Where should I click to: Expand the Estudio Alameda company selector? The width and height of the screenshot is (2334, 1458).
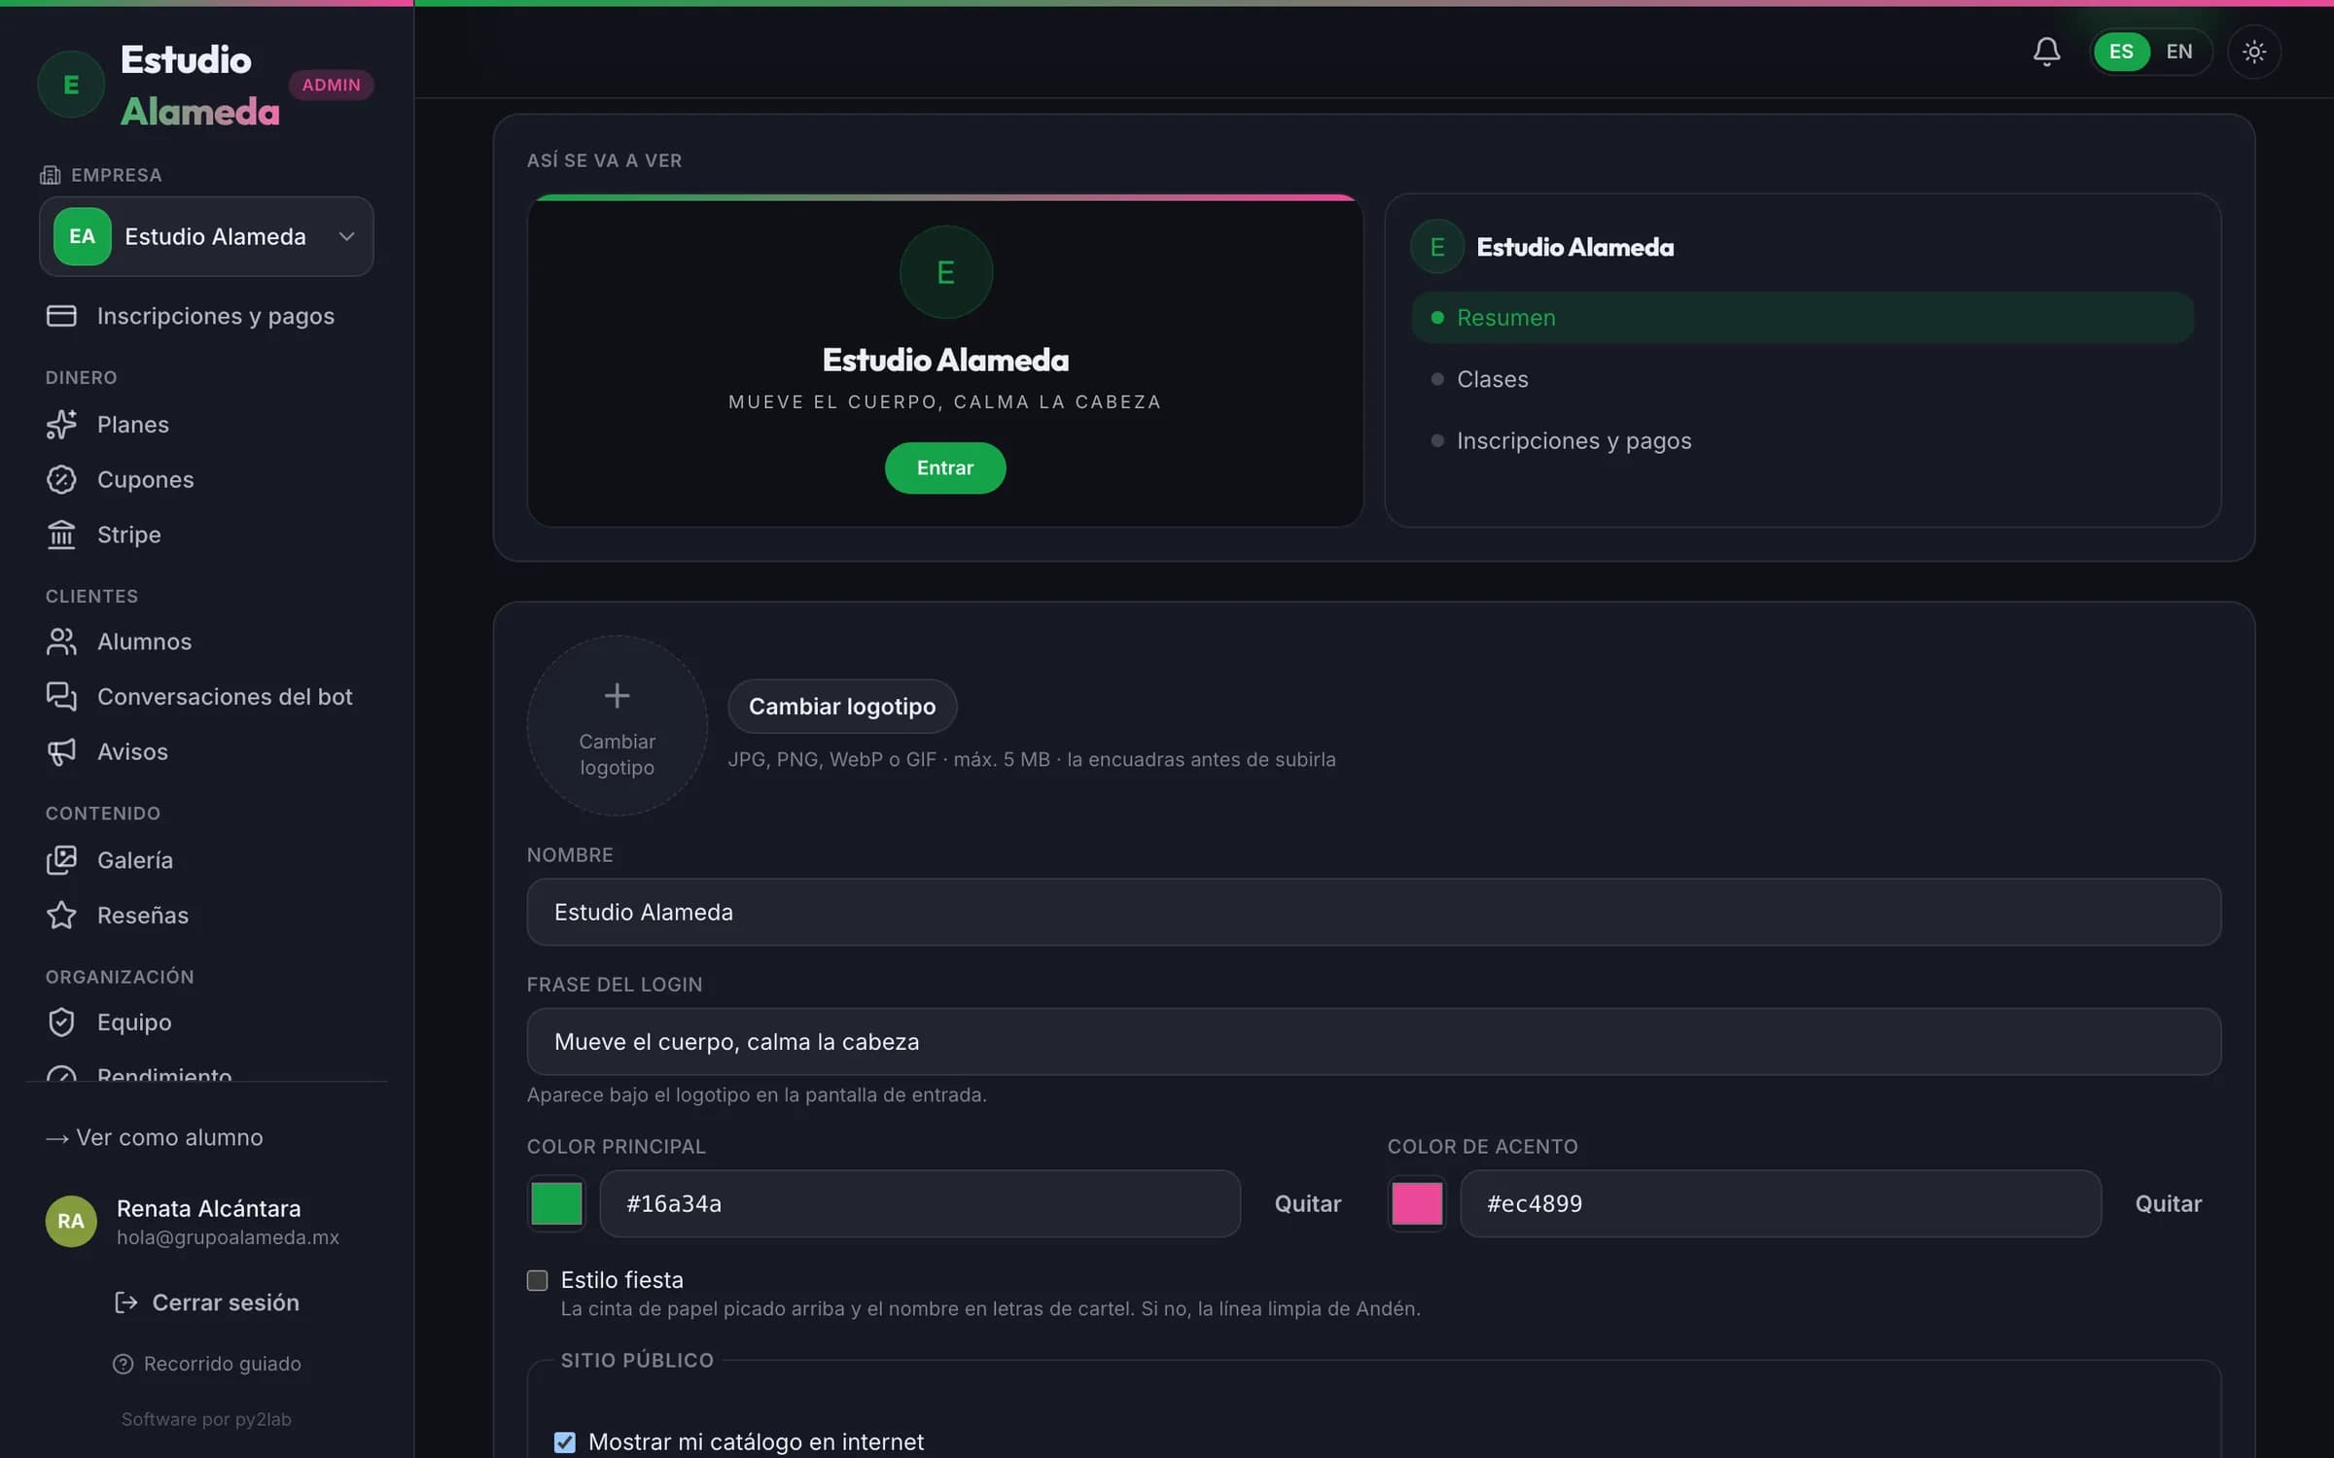(x=206, y=236)
